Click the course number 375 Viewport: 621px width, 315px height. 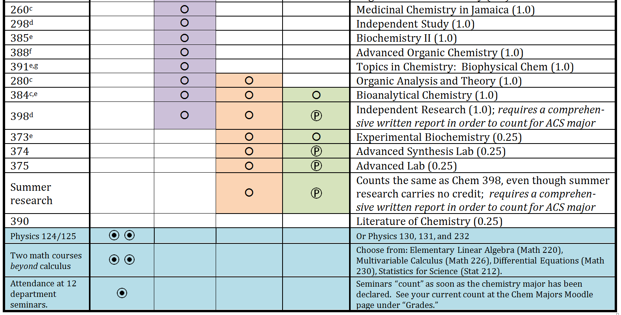point(20,166)
